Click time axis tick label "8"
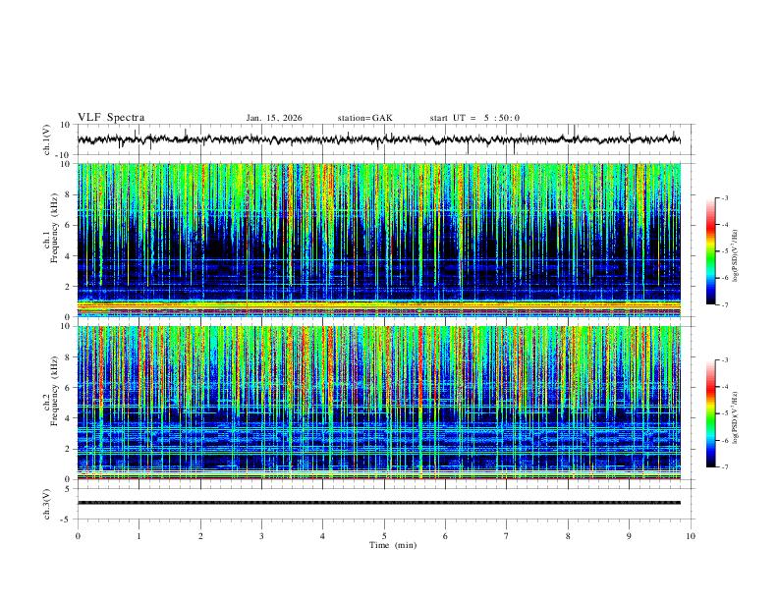Viewport: 778px width, 601px height. tap(568, 536)
